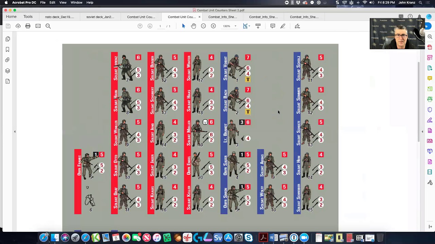
Task: Open Attachments paperclip panel
Action: tap(7, 60)
